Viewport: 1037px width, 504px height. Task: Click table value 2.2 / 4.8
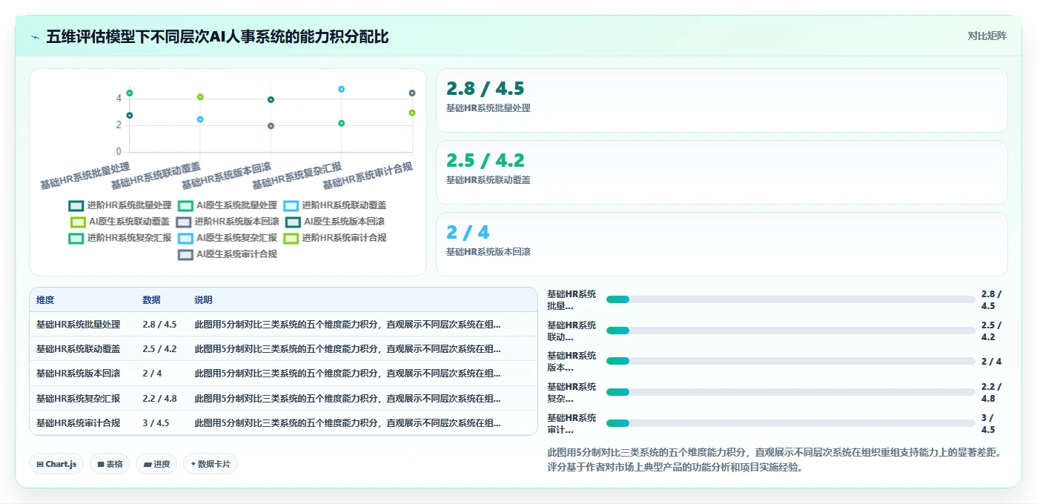pyautogui.click(x=159, y=399)
